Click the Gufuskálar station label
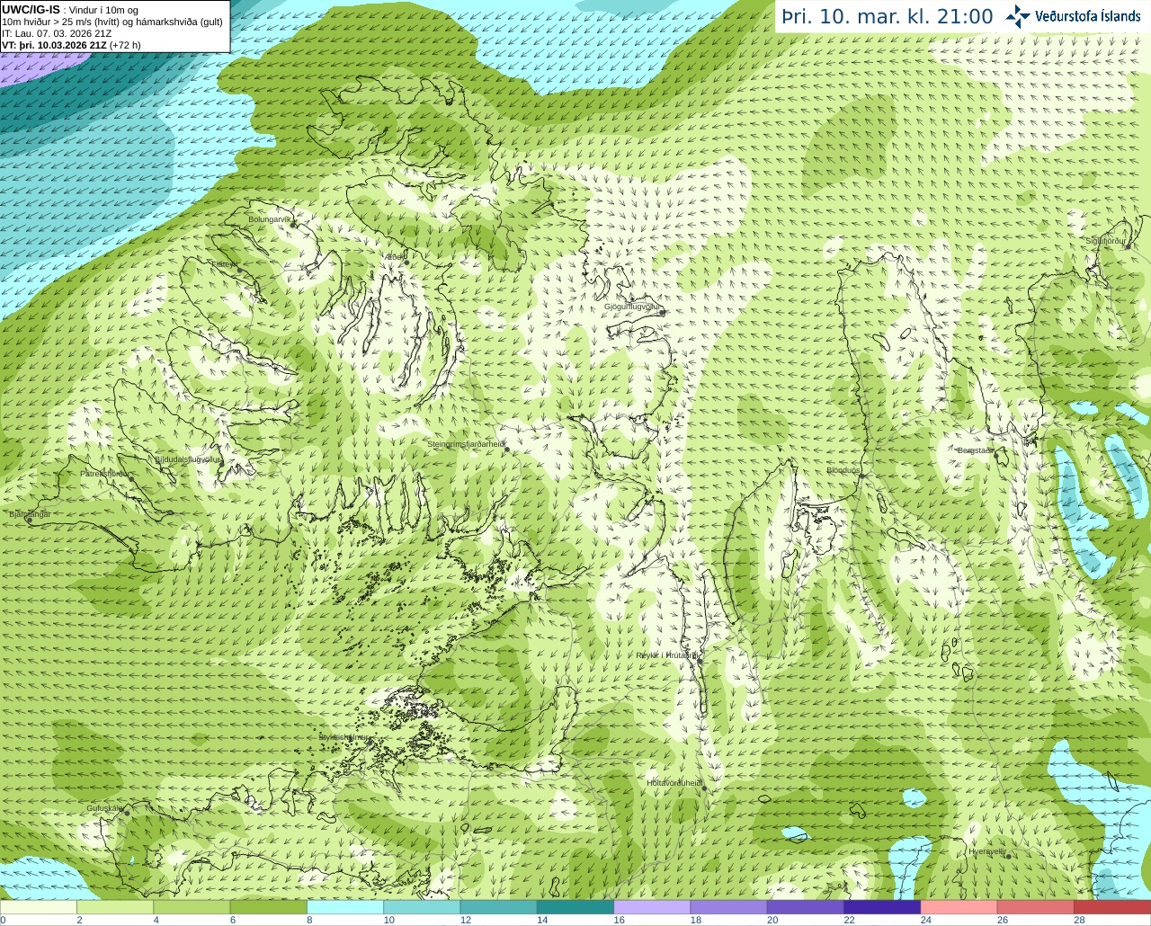Screen dimensions: 1151x926 coord(104,808)
